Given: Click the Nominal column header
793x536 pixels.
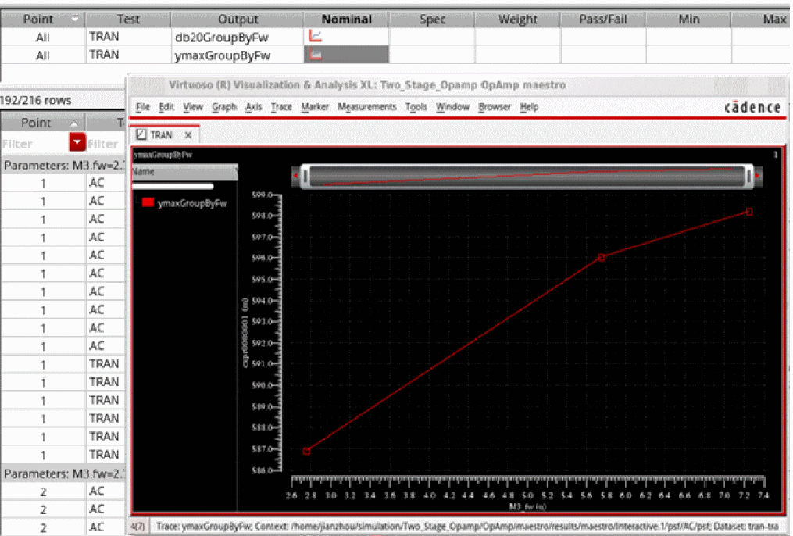Looking at the screenshot, I should pyautogui.click(x=346, y=20).
